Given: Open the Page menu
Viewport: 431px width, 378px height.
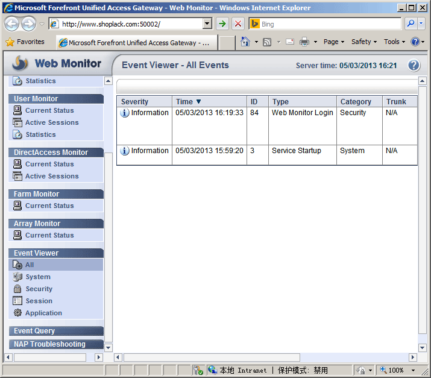Looking at the screenshot, I should pyautogui.click(x=334, y=42).
